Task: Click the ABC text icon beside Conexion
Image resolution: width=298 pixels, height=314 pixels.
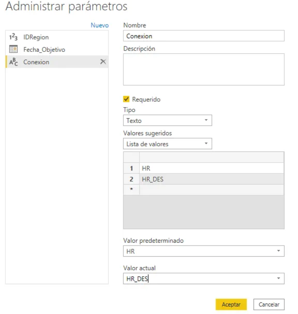Action: pyautogui.click(x=13, y=62)
